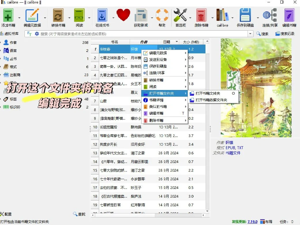
Task: Expand the 丛书 (Series) category
Action: point(1,59)
